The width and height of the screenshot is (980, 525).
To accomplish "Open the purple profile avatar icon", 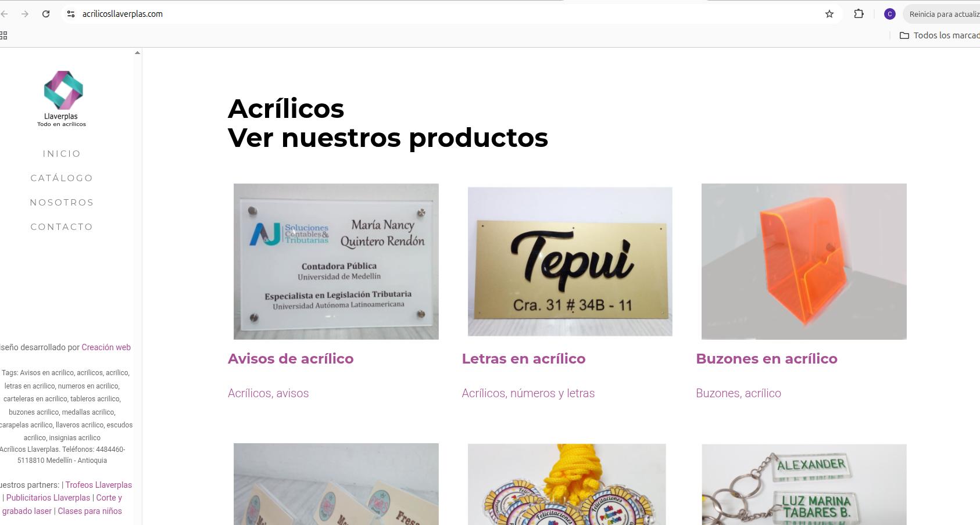I will point(889,14).
